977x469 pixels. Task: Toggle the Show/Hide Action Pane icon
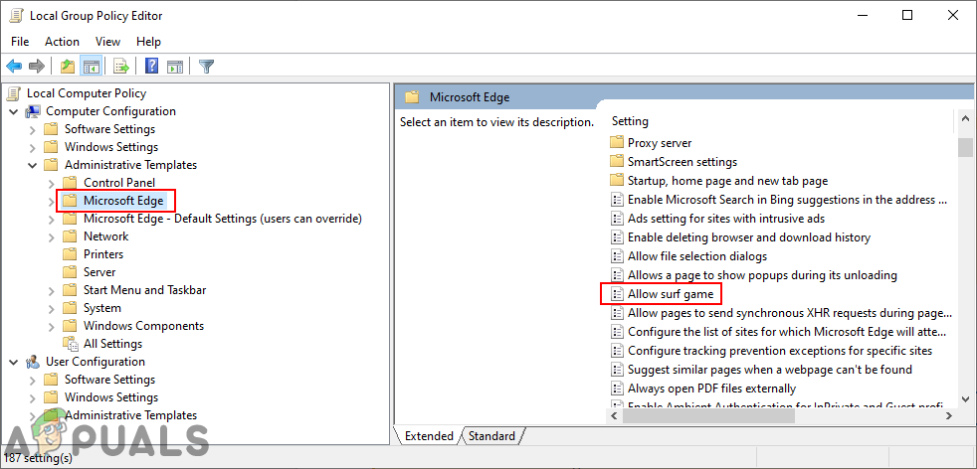tap(175, 67)
